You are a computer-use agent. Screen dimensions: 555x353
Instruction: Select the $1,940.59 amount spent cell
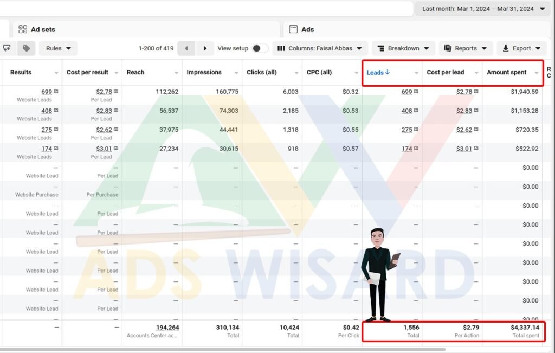click(x=525, y=92)
